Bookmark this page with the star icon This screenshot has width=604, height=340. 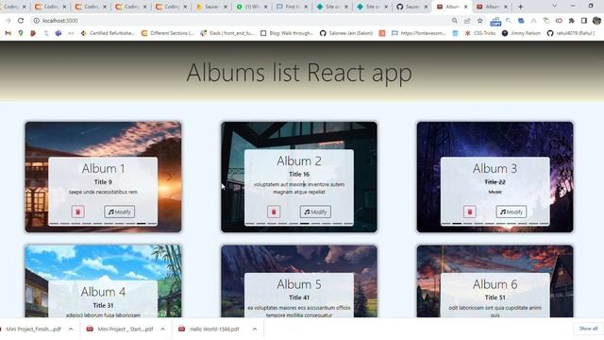[480, 21]
